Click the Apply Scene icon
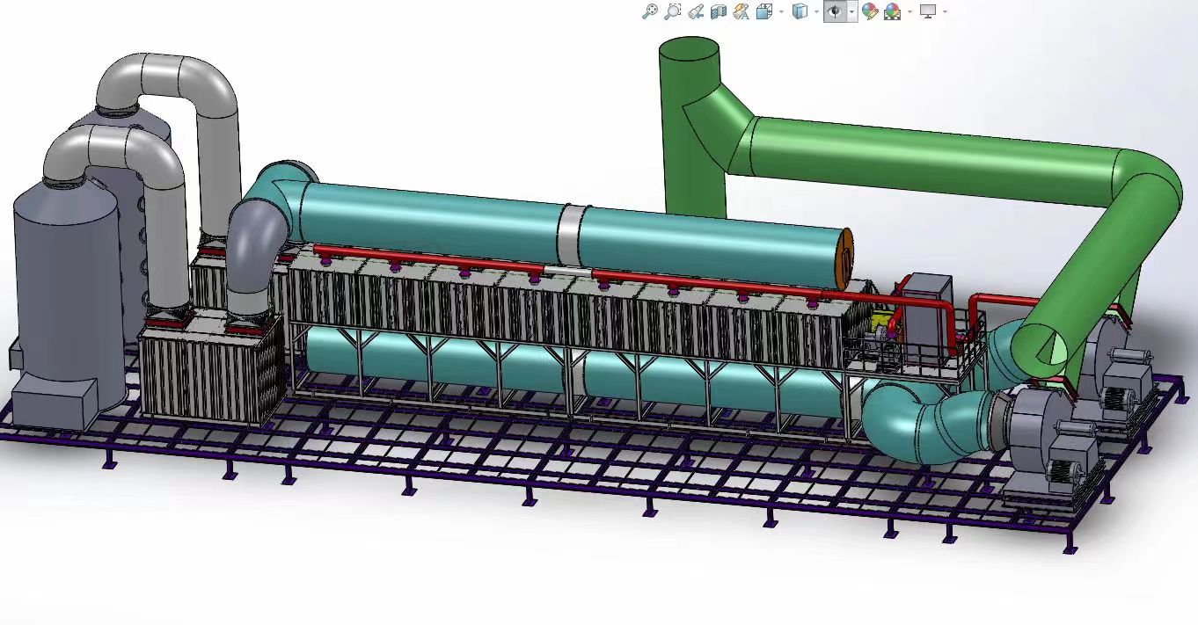 [892, 11]
